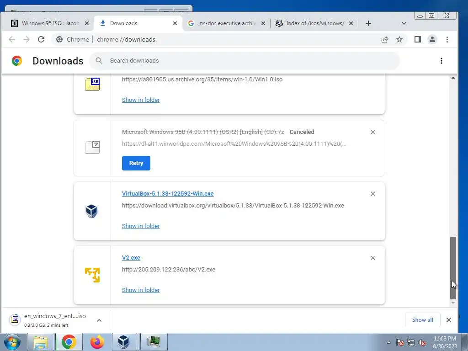Click the network tray icon
This screenshot has width=468, height=351.
coord(411,342)
